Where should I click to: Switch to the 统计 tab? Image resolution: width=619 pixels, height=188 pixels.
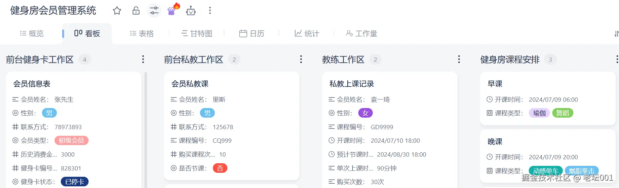coord(307,33)
